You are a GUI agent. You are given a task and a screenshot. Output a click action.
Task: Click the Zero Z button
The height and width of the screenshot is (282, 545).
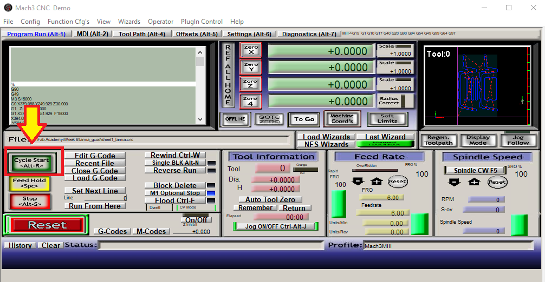pyautogui.click(x=250, y=84)
